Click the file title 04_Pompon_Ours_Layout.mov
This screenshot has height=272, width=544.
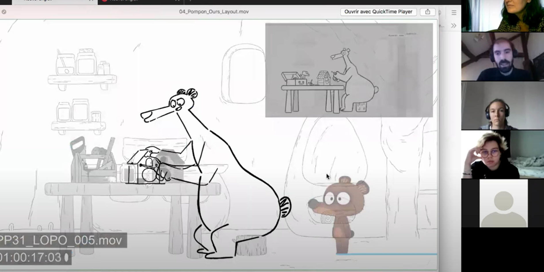click(214, 12)
